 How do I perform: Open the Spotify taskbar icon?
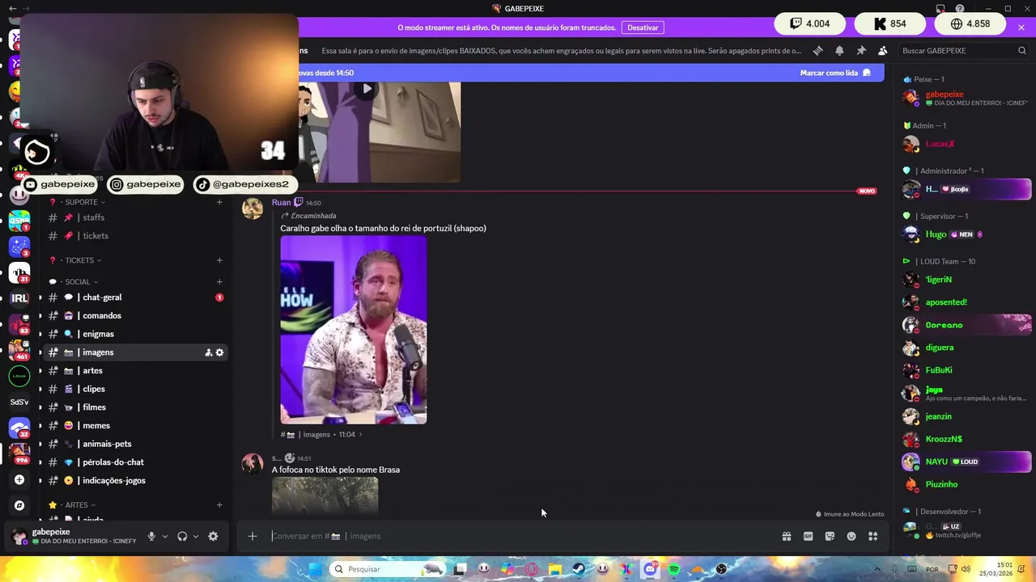click(673, 569)
